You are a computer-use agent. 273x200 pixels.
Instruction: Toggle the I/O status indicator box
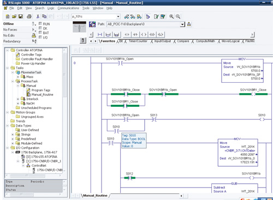click(40, 37)
